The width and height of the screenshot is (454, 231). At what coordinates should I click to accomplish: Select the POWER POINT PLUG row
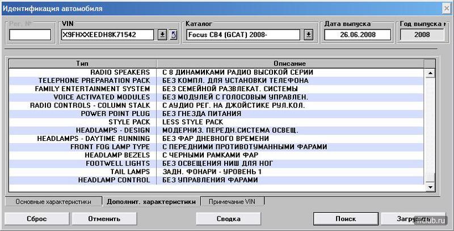tap(216, 114)
